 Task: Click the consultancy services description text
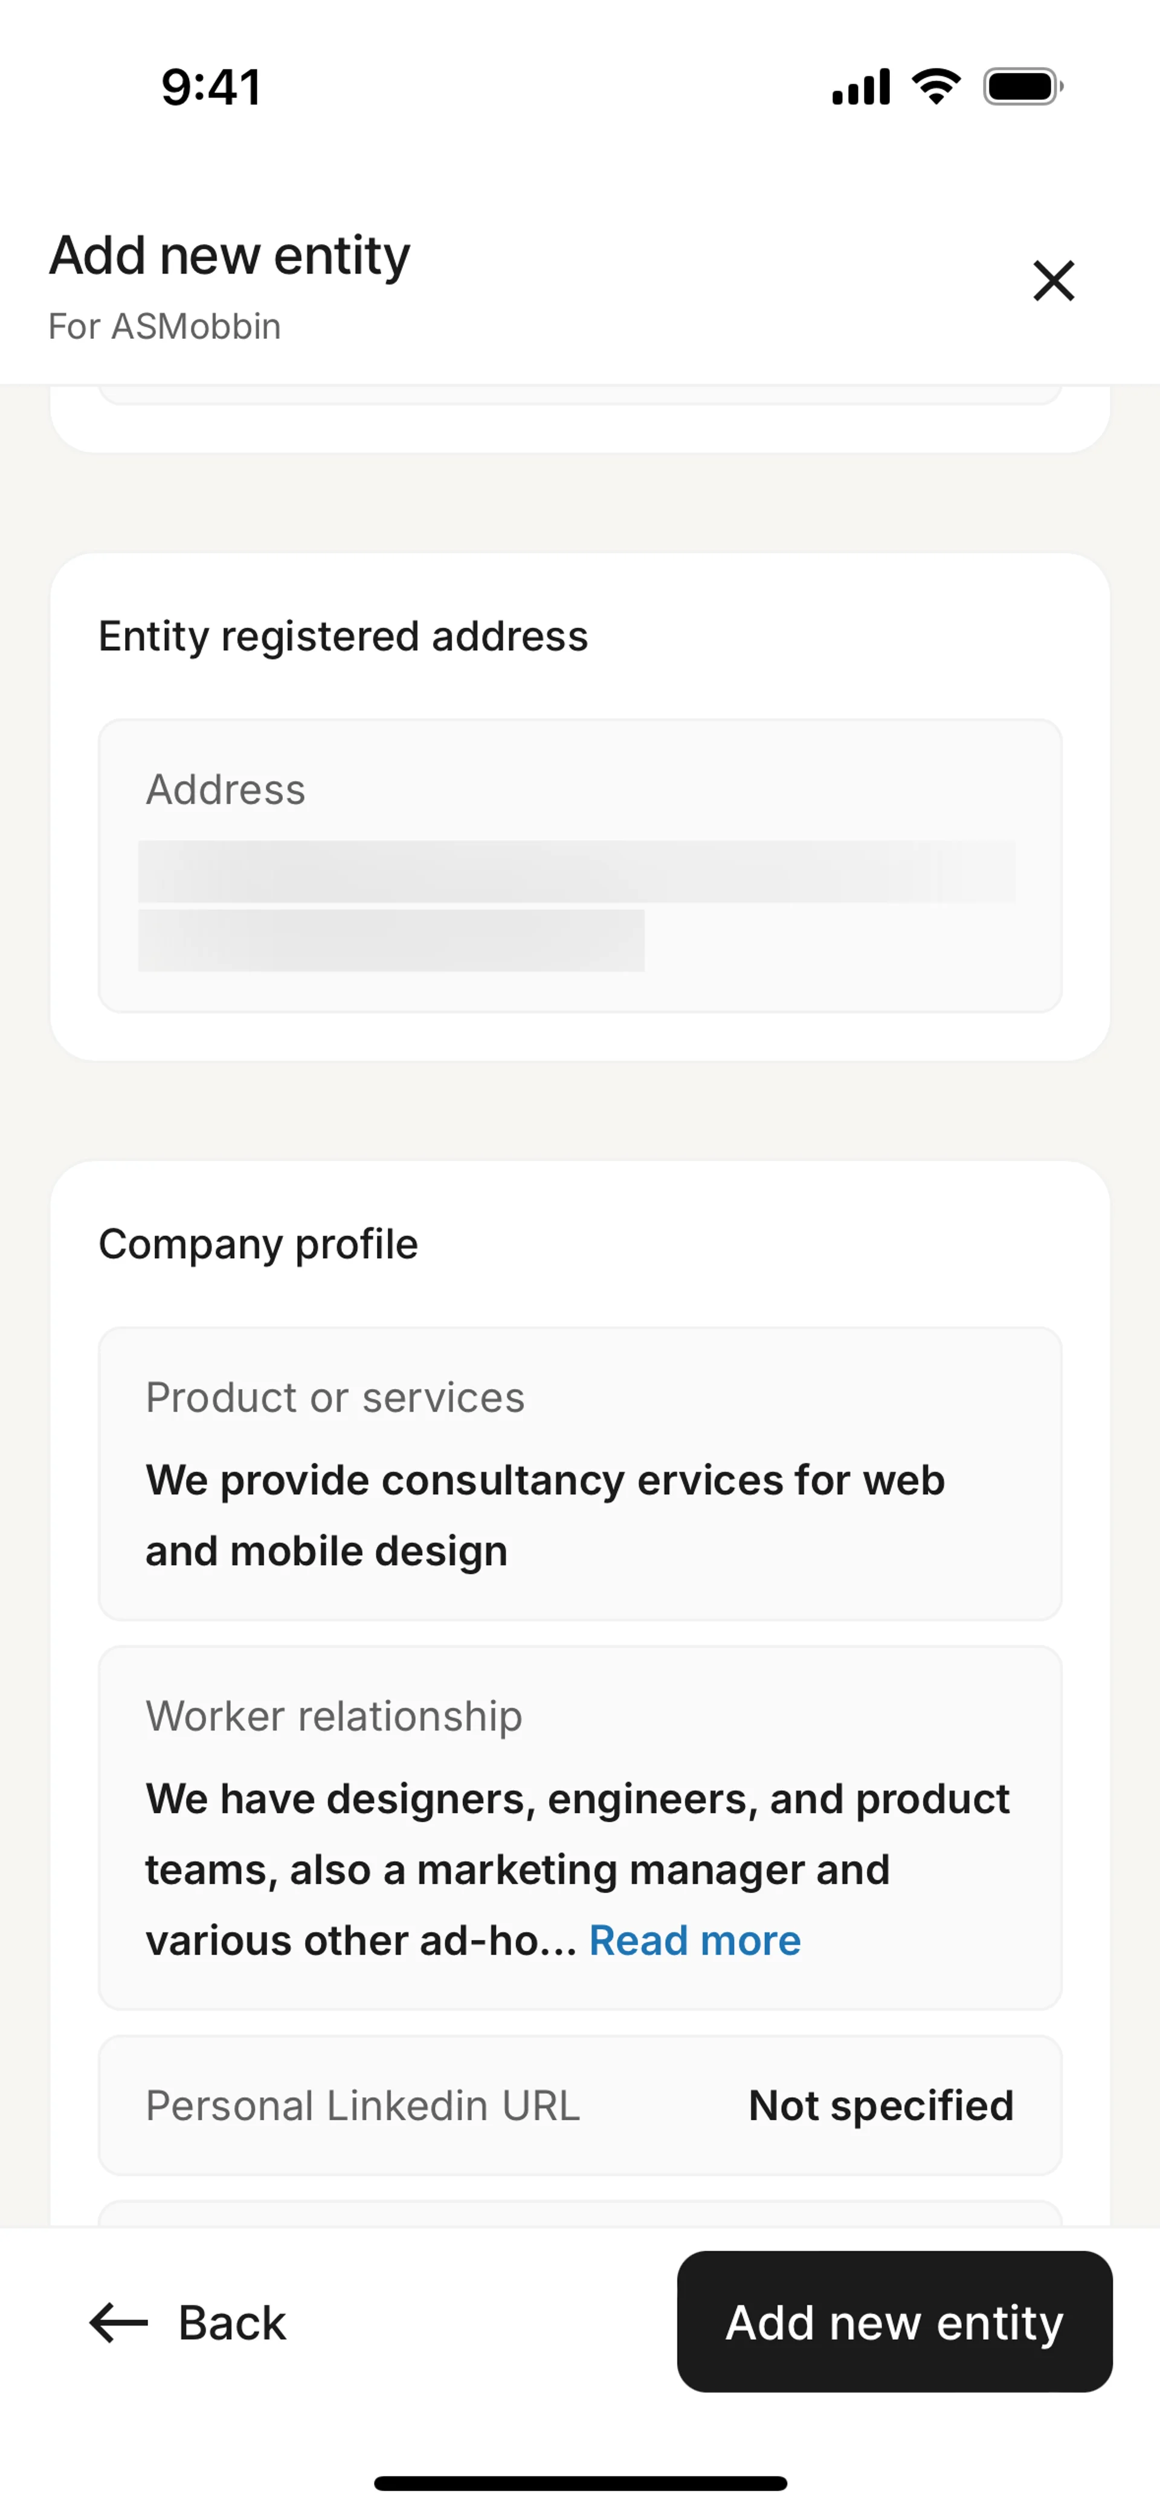(x=545, y=1515)
